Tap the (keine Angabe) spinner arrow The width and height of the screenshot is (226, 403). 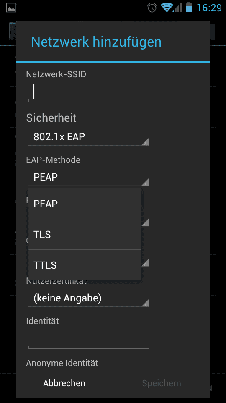(x=145, y=303)
